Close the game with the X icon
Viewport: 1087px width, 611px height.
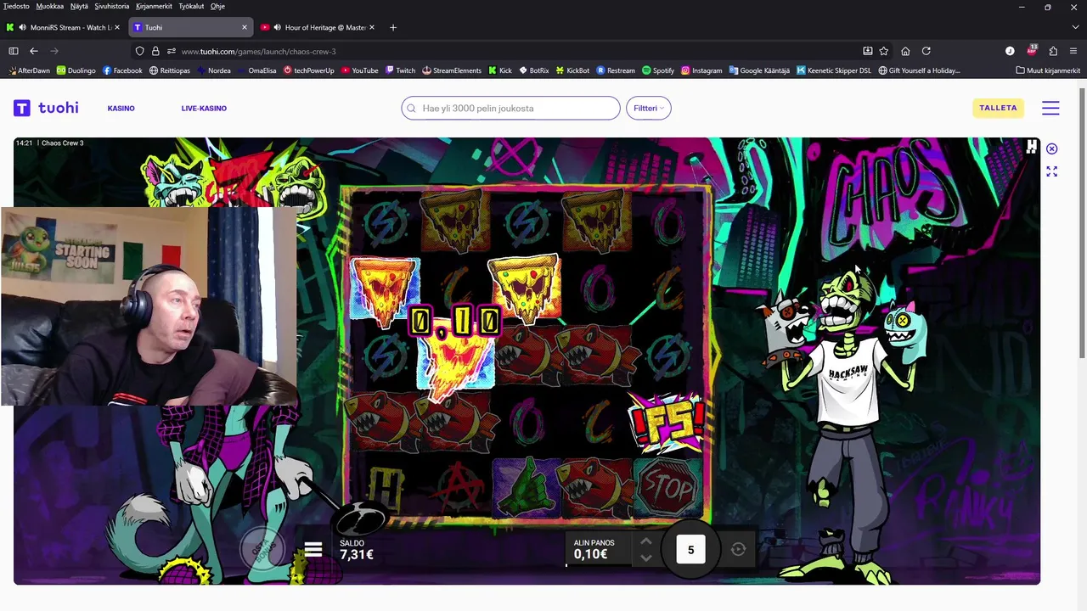click(1051, 149)
